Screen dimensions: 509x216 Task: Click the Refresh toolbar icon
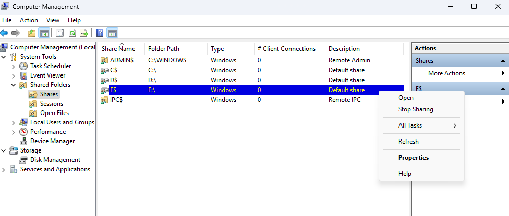coord(72,33)
